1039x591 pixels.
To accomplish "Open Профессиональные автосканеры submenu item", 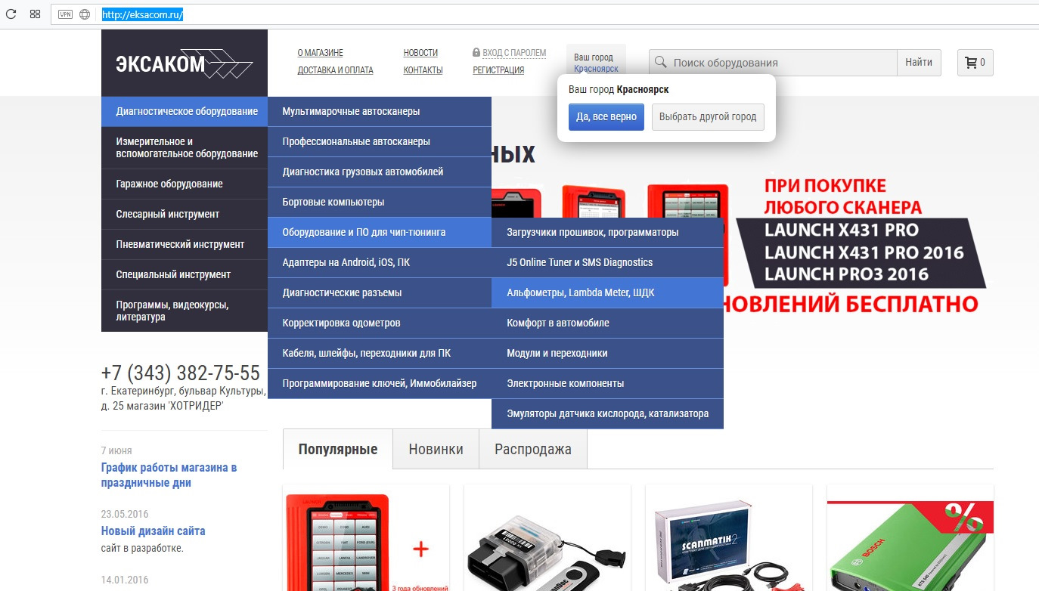I will [x=380, y=142].
